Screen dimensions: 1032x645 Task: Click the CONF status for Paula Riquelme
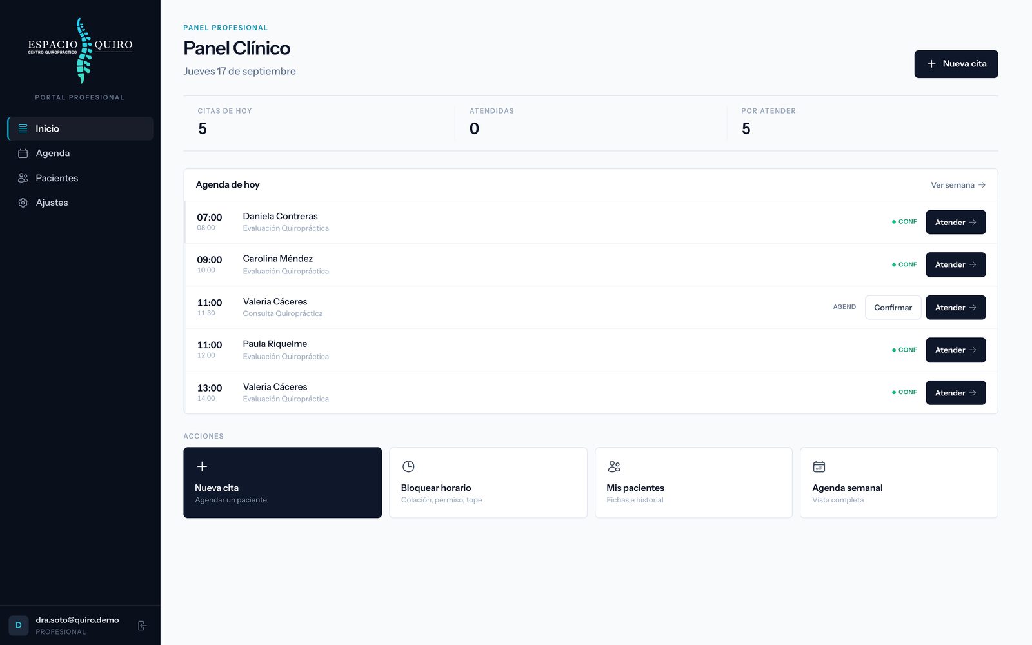[x=904, y=350]
